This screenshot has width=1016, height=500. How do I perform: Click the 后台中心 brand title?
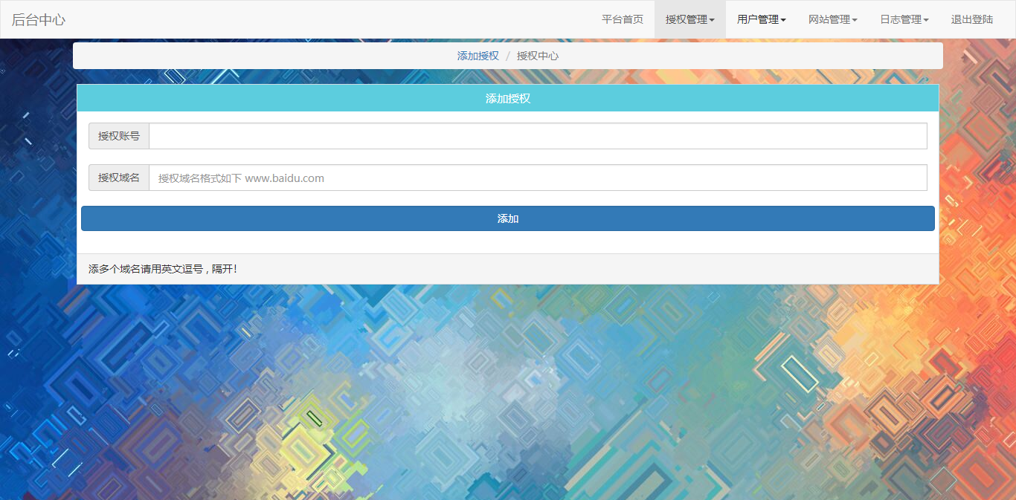pos(39,19)
